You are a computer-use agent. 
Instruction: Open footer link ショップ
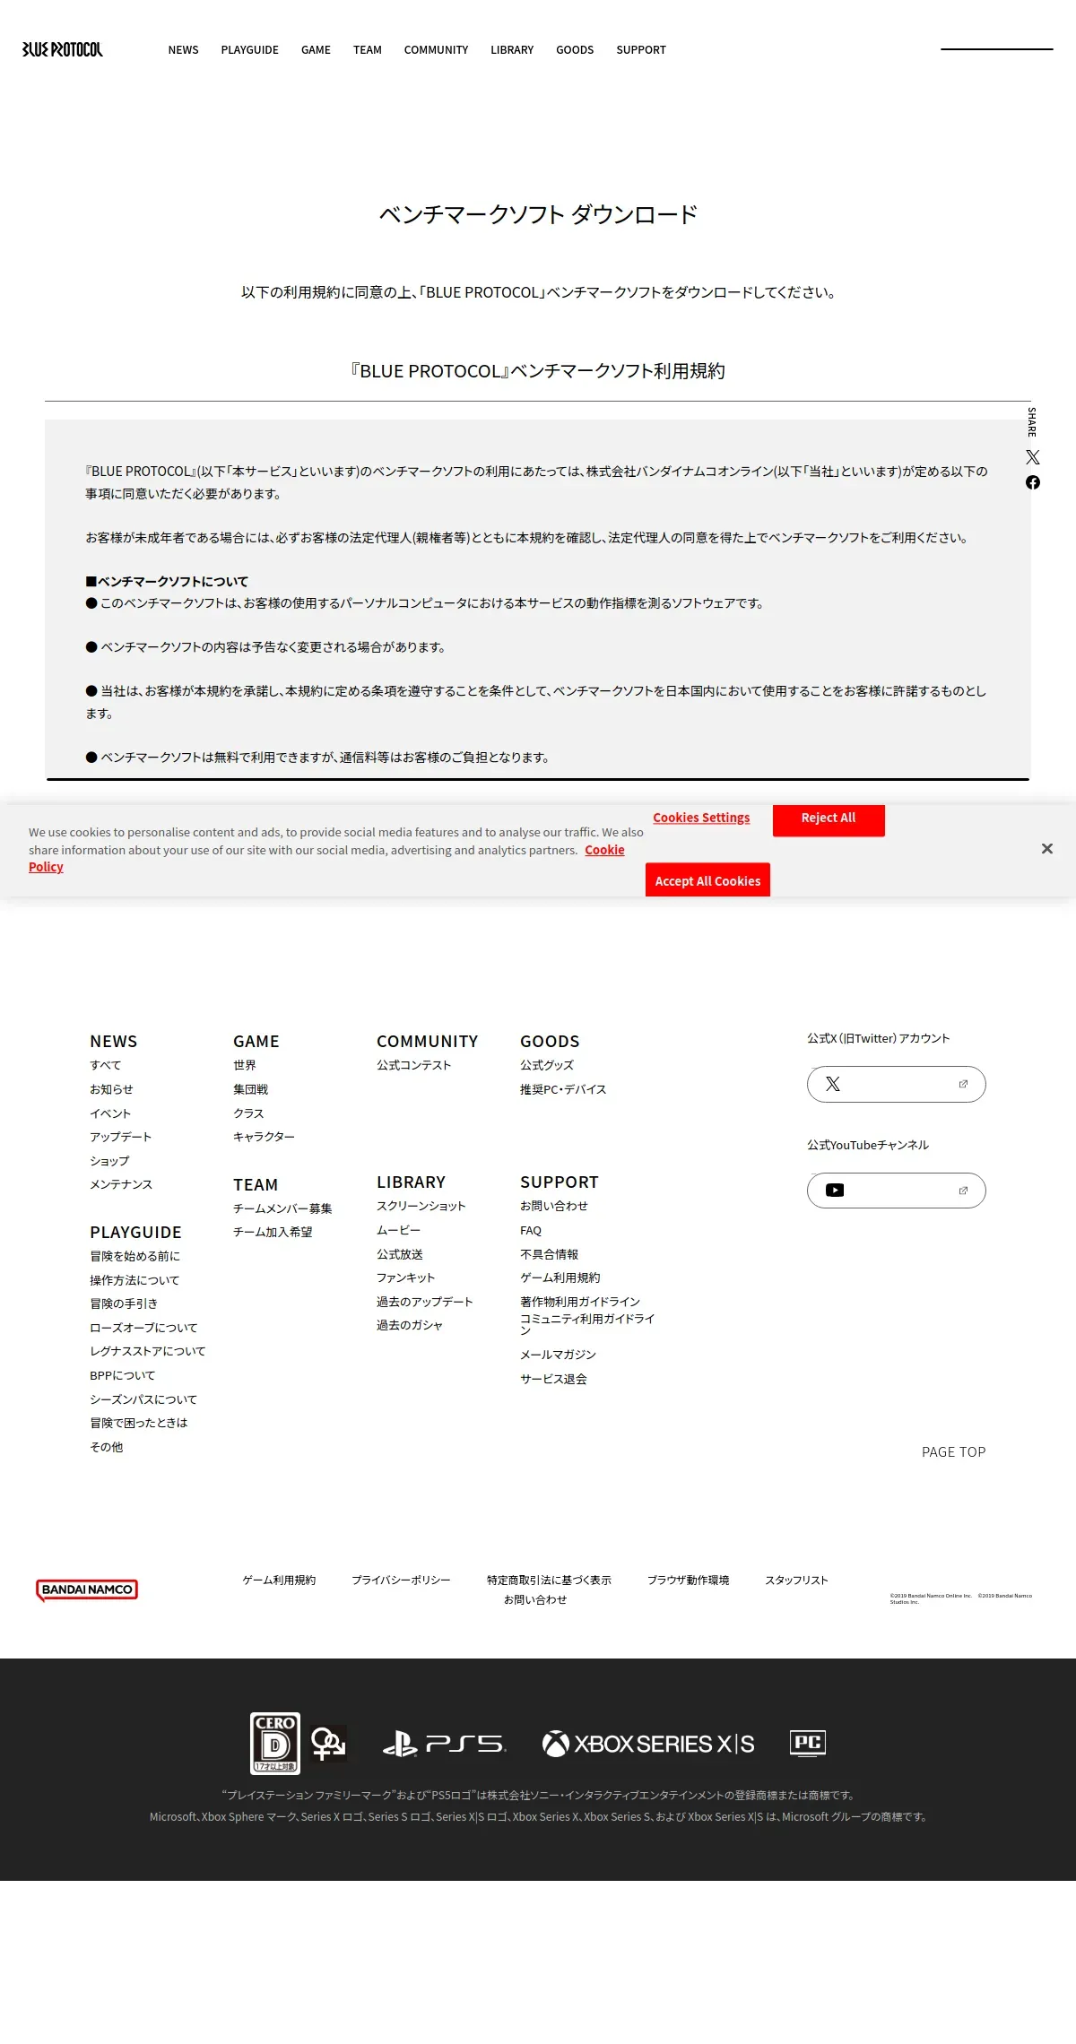pos(109,1161)
